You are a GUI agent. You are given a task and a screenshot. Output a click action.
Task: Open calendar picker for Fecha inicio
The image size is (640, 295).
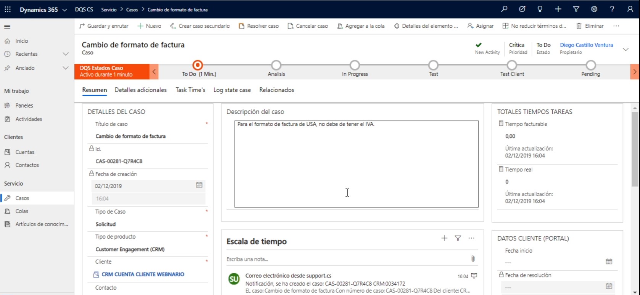coord(609,261)
